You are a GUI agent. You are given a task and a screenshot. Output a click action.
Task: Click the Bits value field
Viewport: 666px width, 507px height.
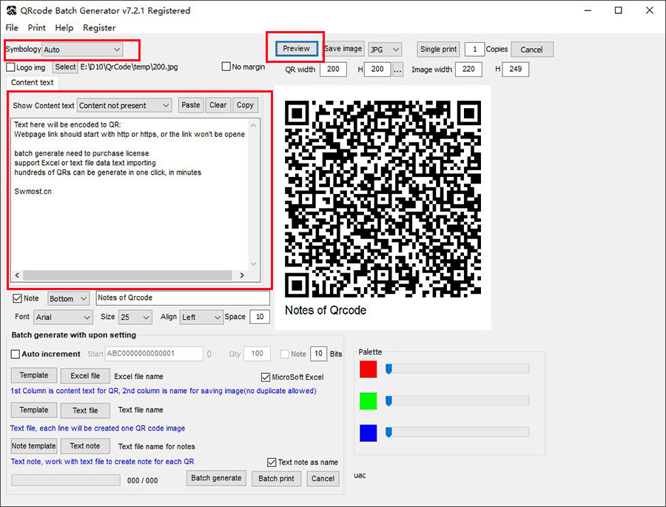pos(318,354)
